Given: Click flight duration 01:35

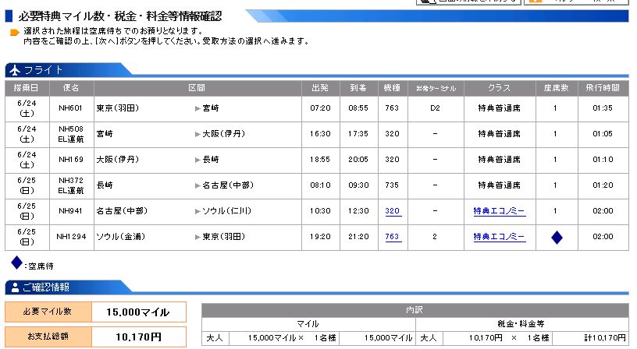Looking at the screenshot, I should pyautogui.click(x=603, y=108).
